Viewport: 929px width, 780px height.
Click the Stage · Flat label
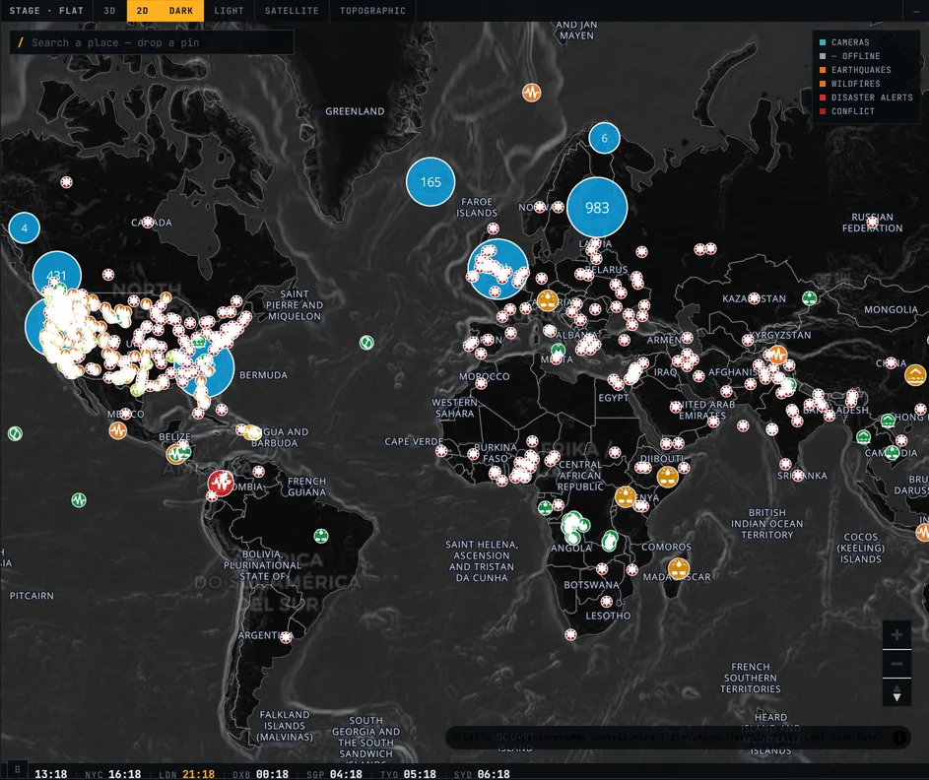point(46,11)
